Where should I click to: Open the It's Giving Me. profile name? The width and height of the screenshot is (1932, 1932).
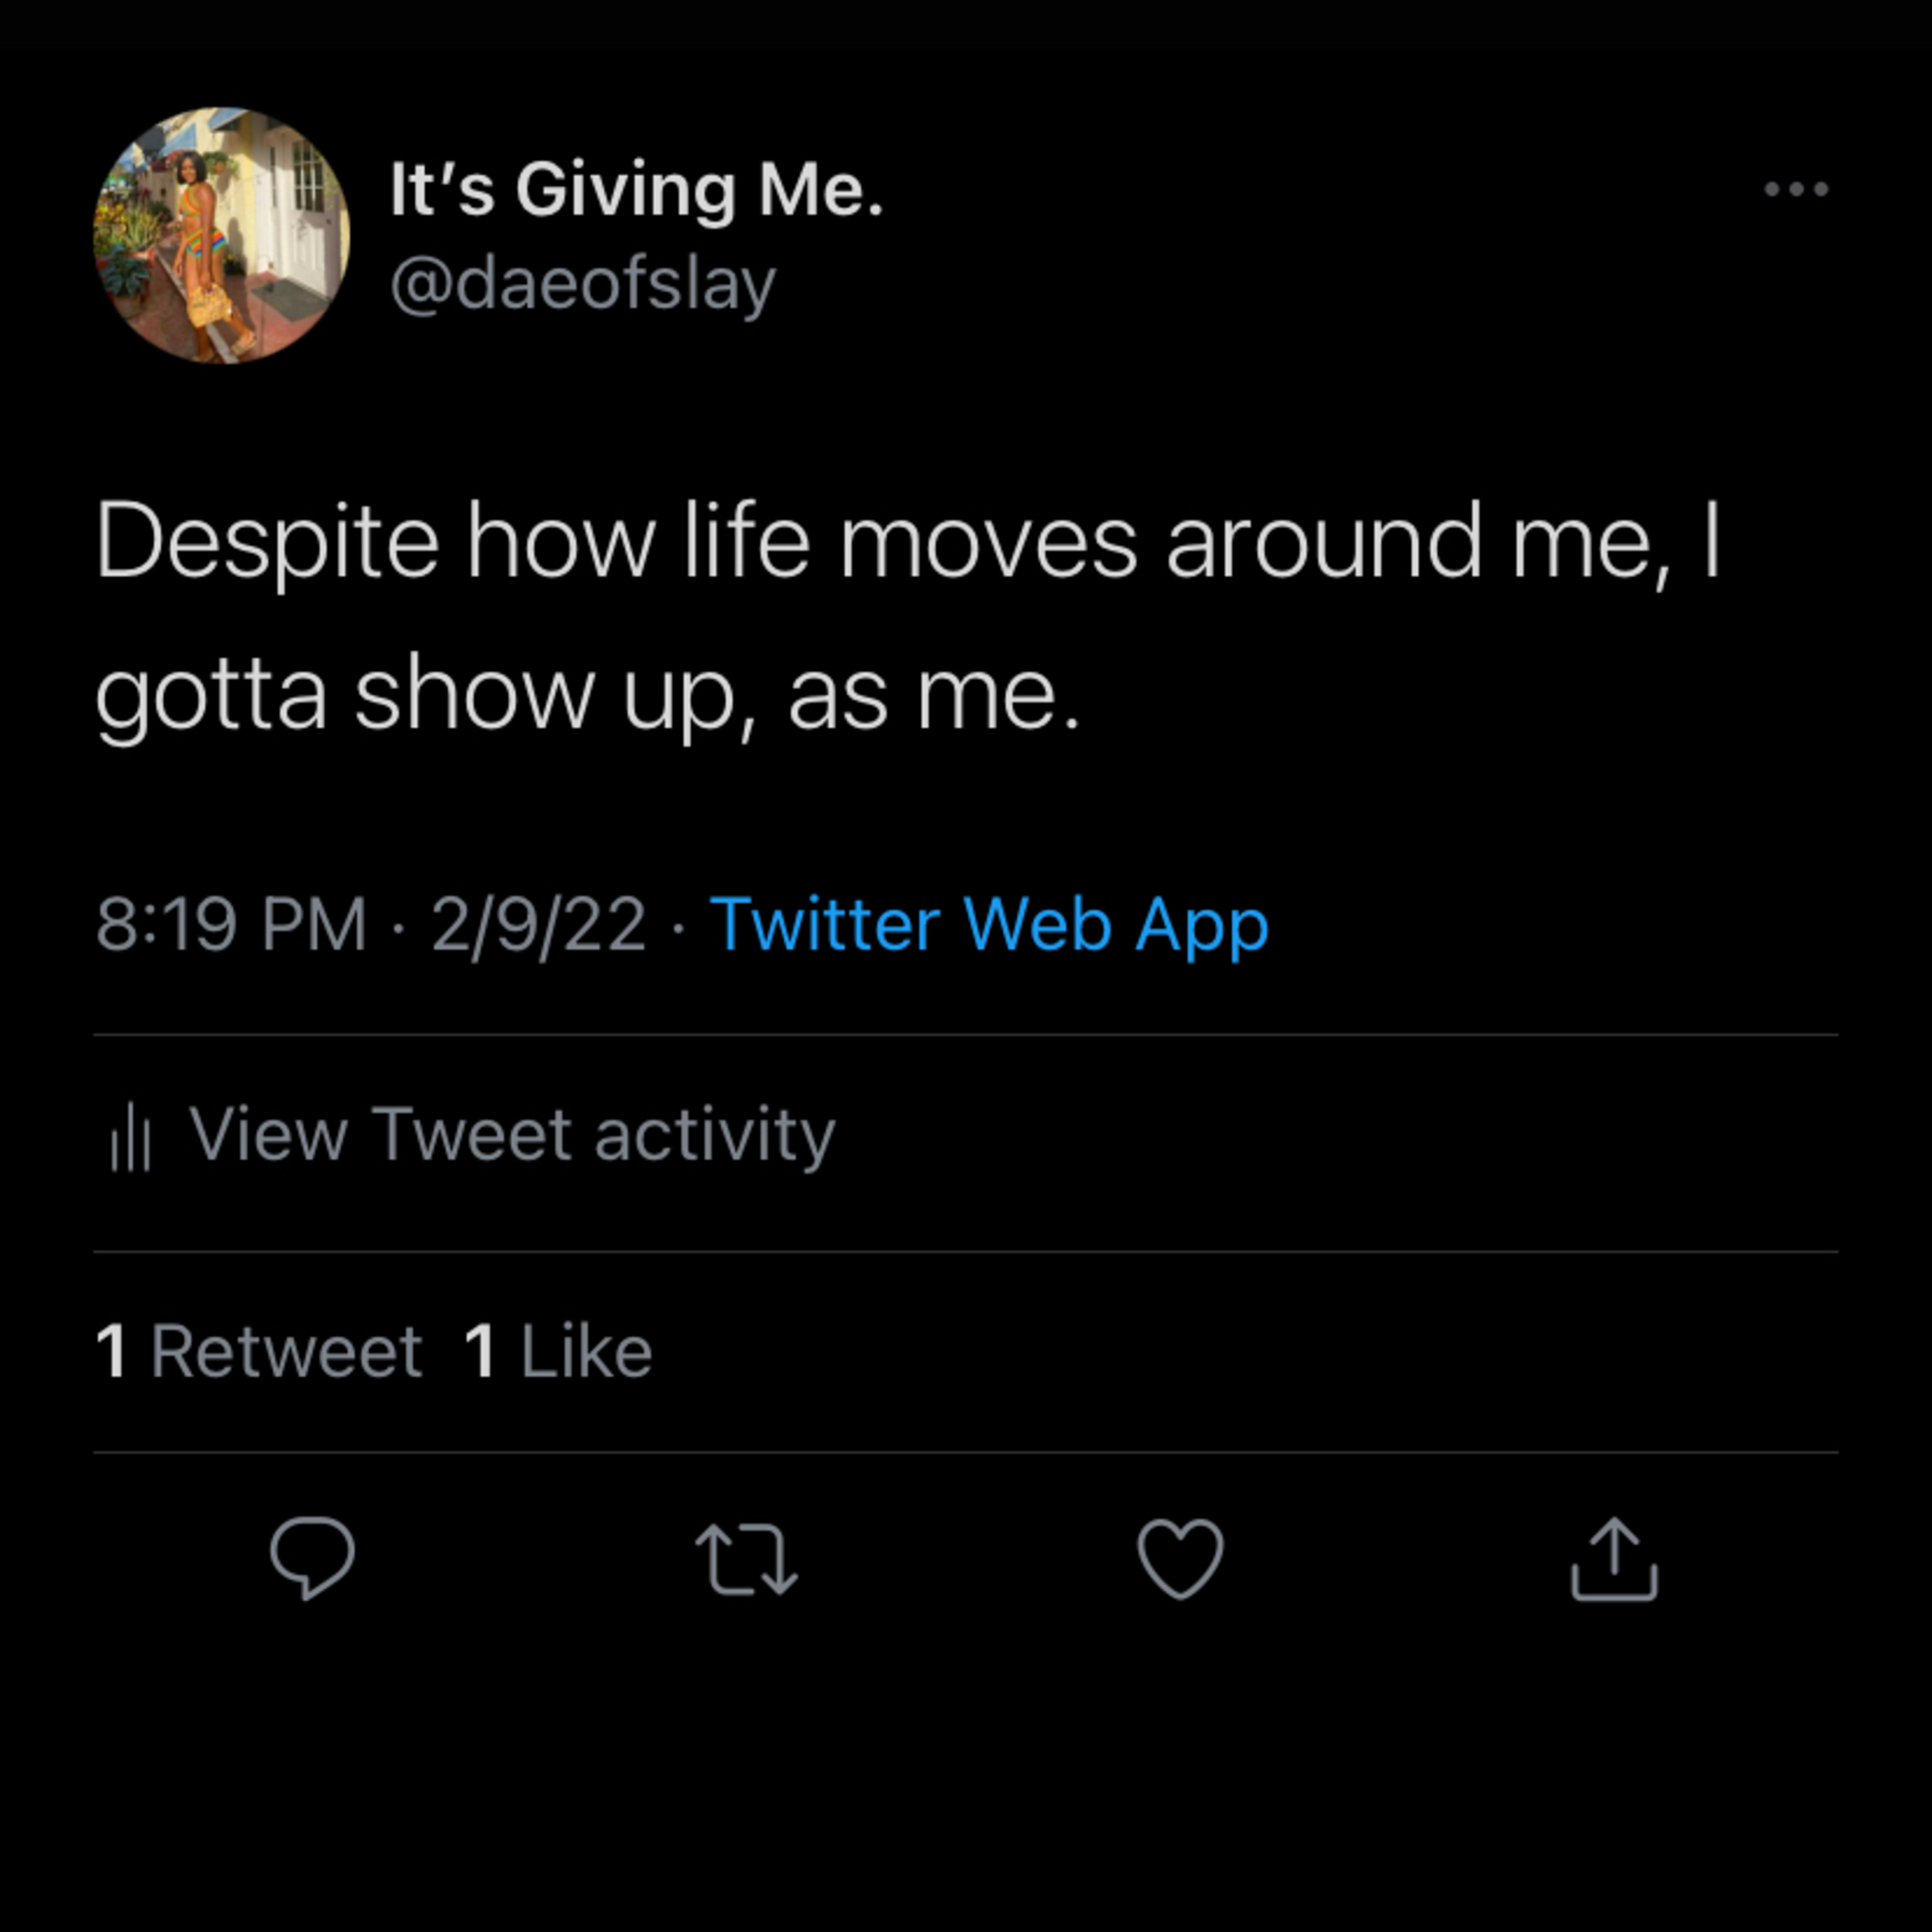637,190
